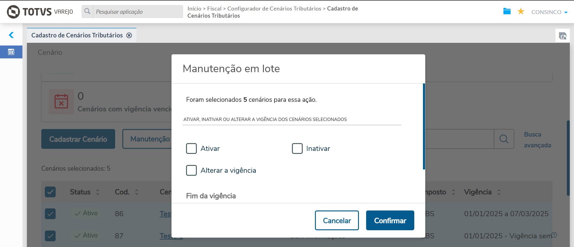Open the blue folder icon

tap(507, 11)
